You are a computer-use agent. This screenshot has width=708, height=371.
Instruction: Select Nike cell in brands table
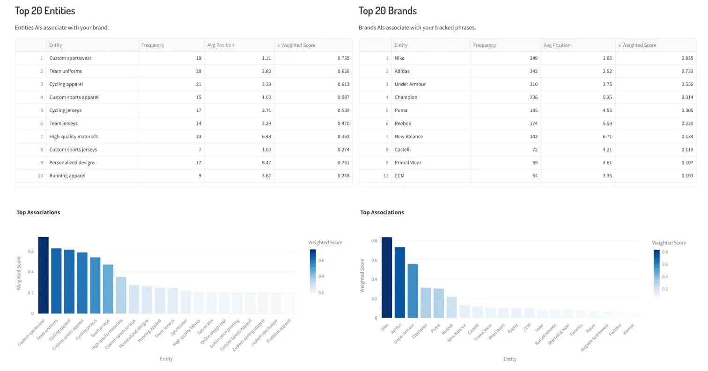point(431,58)
